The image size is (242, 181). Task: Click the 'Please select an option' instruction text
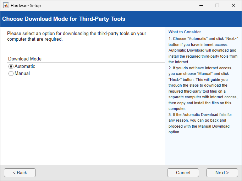coord(76,36)
